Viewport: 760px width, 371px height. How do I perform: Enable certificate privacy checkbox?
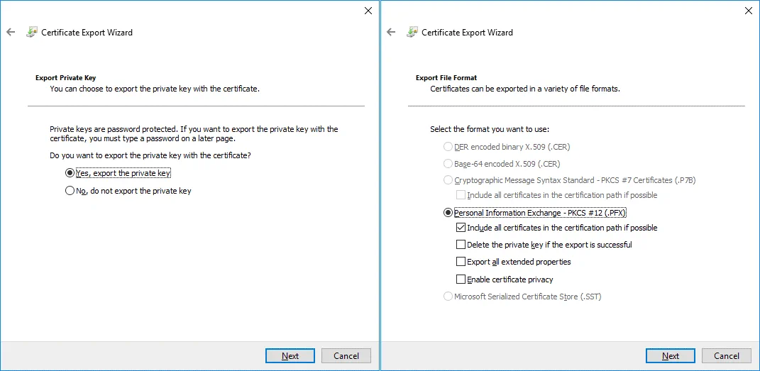pos(461,279)
